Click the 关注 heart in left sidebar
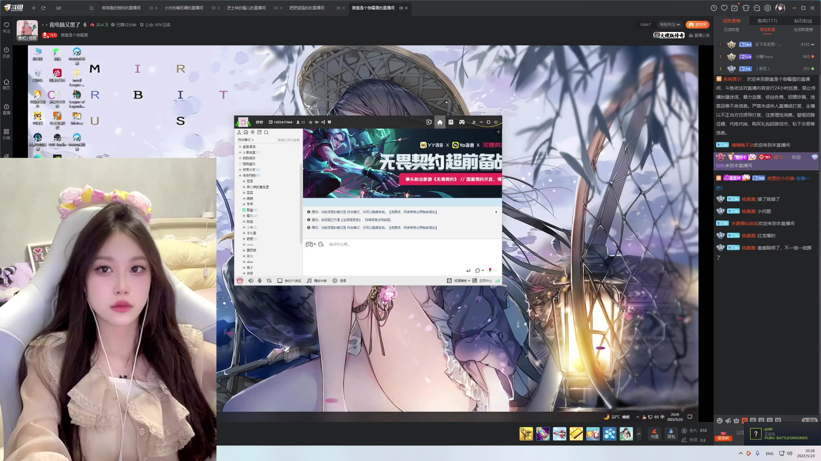 click(x=6, y=27)
